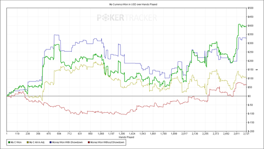Viewport: 264px width, 149px height.
Task: Click the $-100 y-axis label
Action: point(251,114)
